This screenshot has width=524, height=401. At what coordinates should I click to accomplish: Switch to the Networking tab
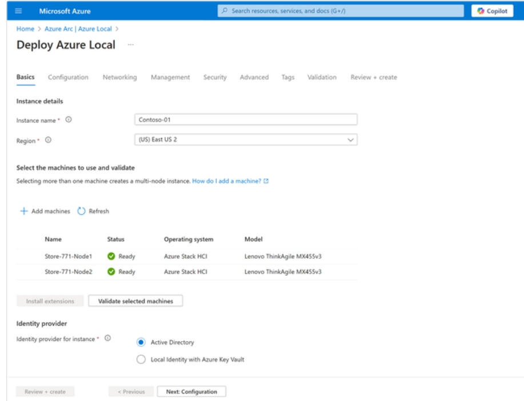coord(119,77)
